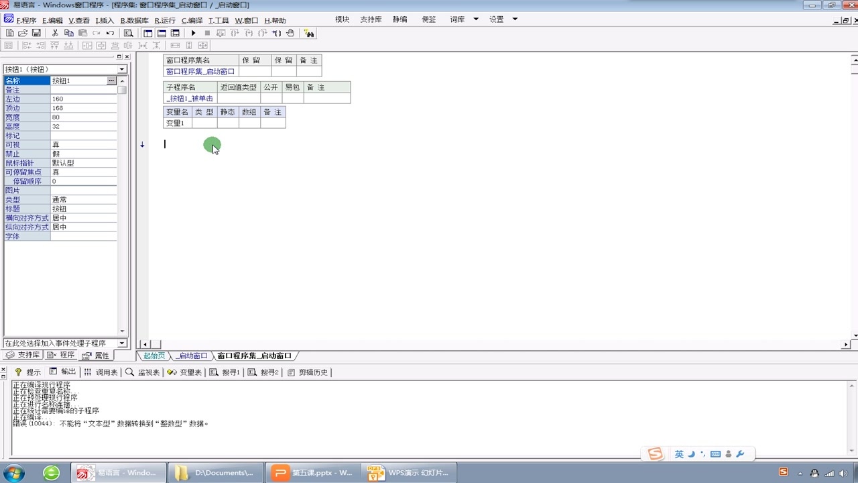Click the New file toolbar icon
The width and height of the screenshot is (858, 483).
click(x=9, y=33)
